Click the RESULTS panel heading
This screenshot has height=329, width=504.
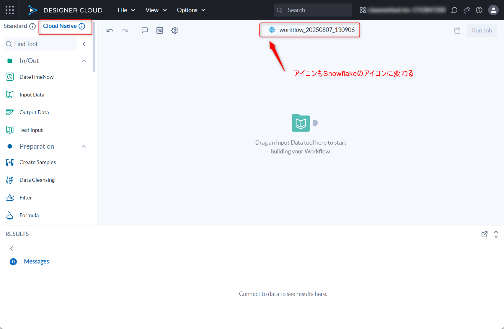(x=17, y=234)
